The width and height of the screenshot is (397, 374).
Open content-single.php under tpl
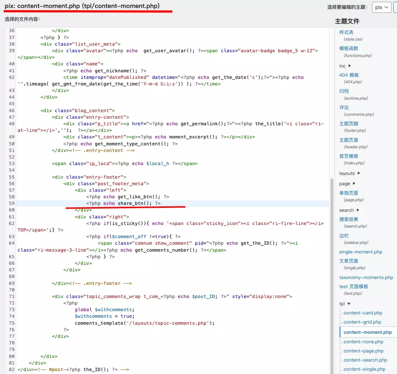tap(364, 369)
